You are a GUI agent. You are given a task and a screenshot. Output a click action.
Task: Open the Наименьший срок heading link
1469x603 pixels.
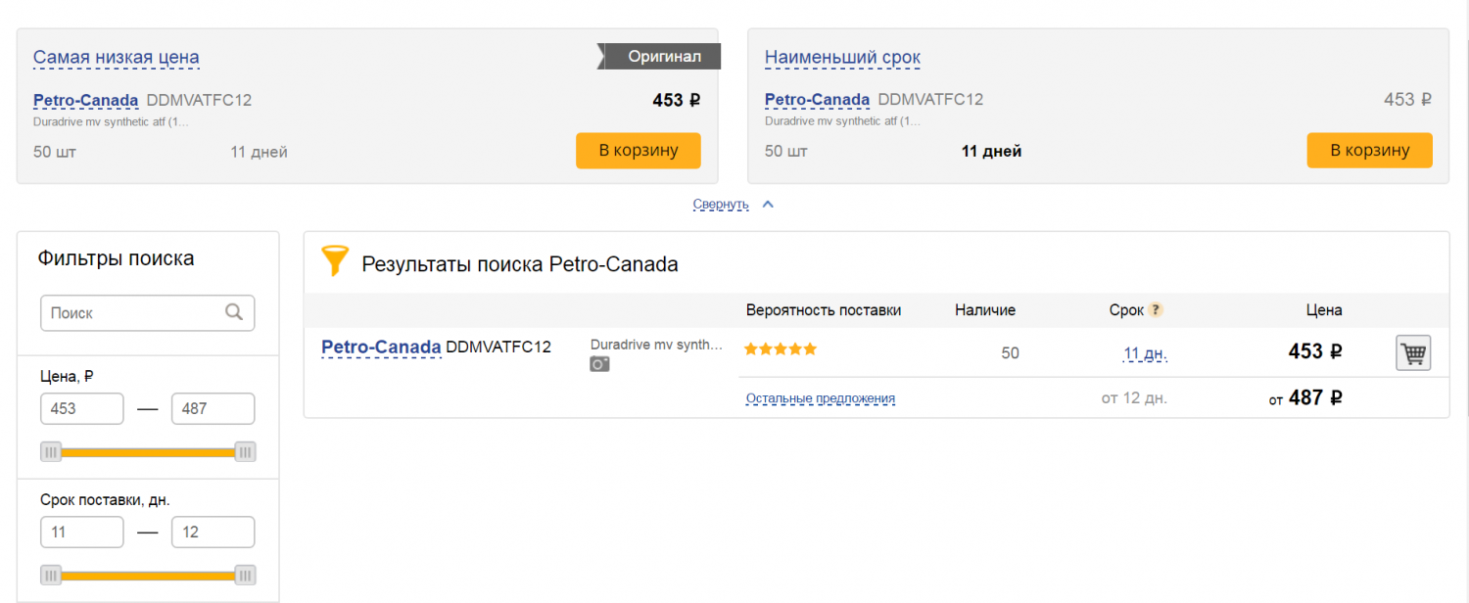842,58
